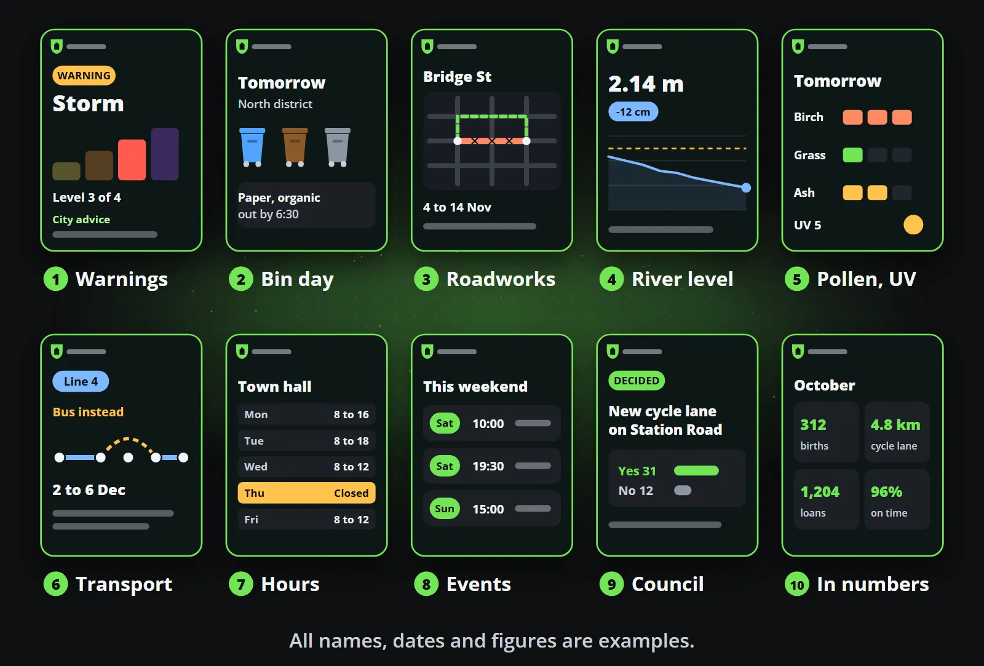This screenshot has width=984, height=666.
Task: Click the Bus instead text
Action: [88, 412]
